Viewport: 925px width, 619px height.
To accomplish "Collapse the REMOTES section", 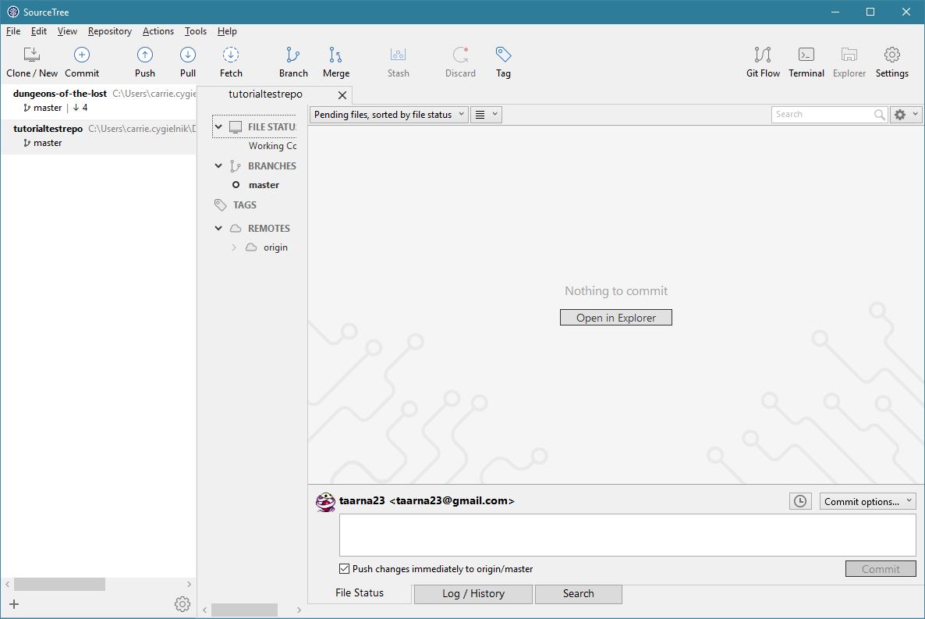I will coord(218,228).
